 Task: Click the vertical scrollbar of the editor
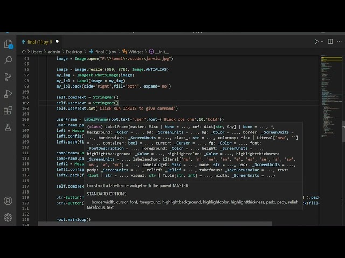pyautogui.click(x=343, y=132)
